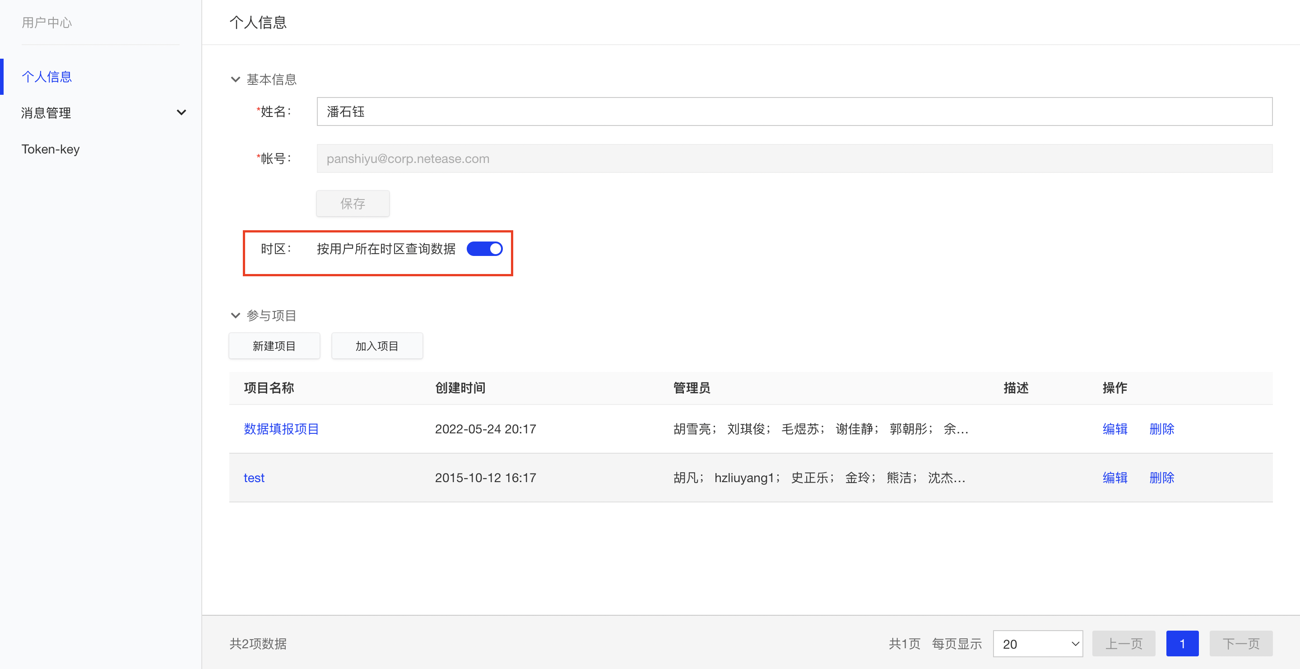Go to the next page with 下一页
1300x669 pixels.
[1241, 643]
